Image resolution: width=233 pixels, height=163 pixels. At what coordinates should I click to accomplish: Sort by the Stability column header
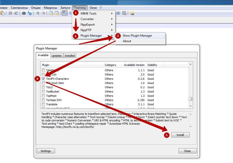point(155,65)
